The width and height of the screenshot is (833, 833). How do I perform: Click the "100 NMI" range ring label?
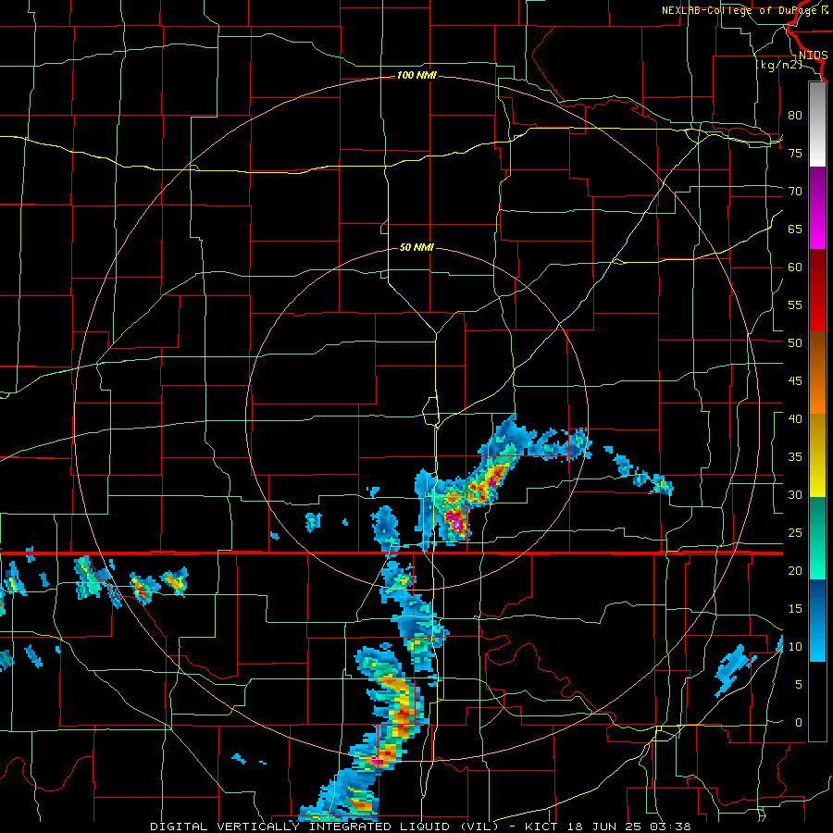tap(416, 76)
